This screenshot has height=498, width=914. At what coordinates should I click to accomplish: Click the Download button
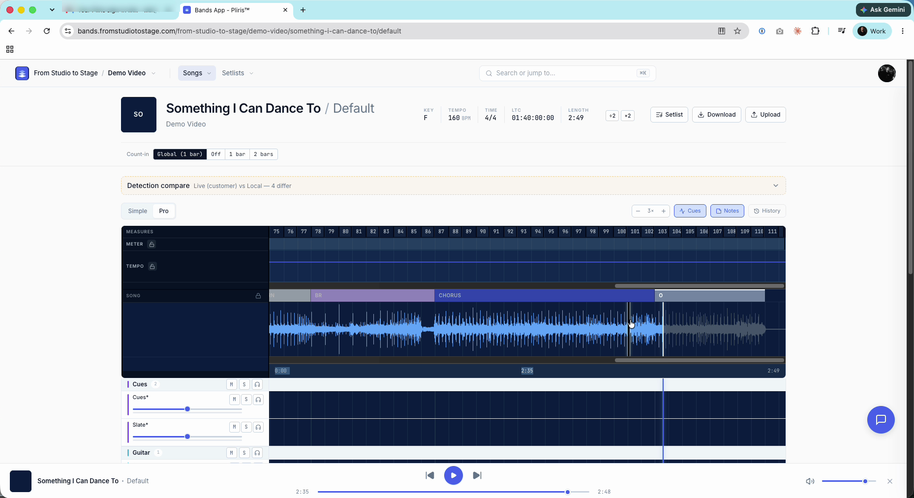pos(716,115)
